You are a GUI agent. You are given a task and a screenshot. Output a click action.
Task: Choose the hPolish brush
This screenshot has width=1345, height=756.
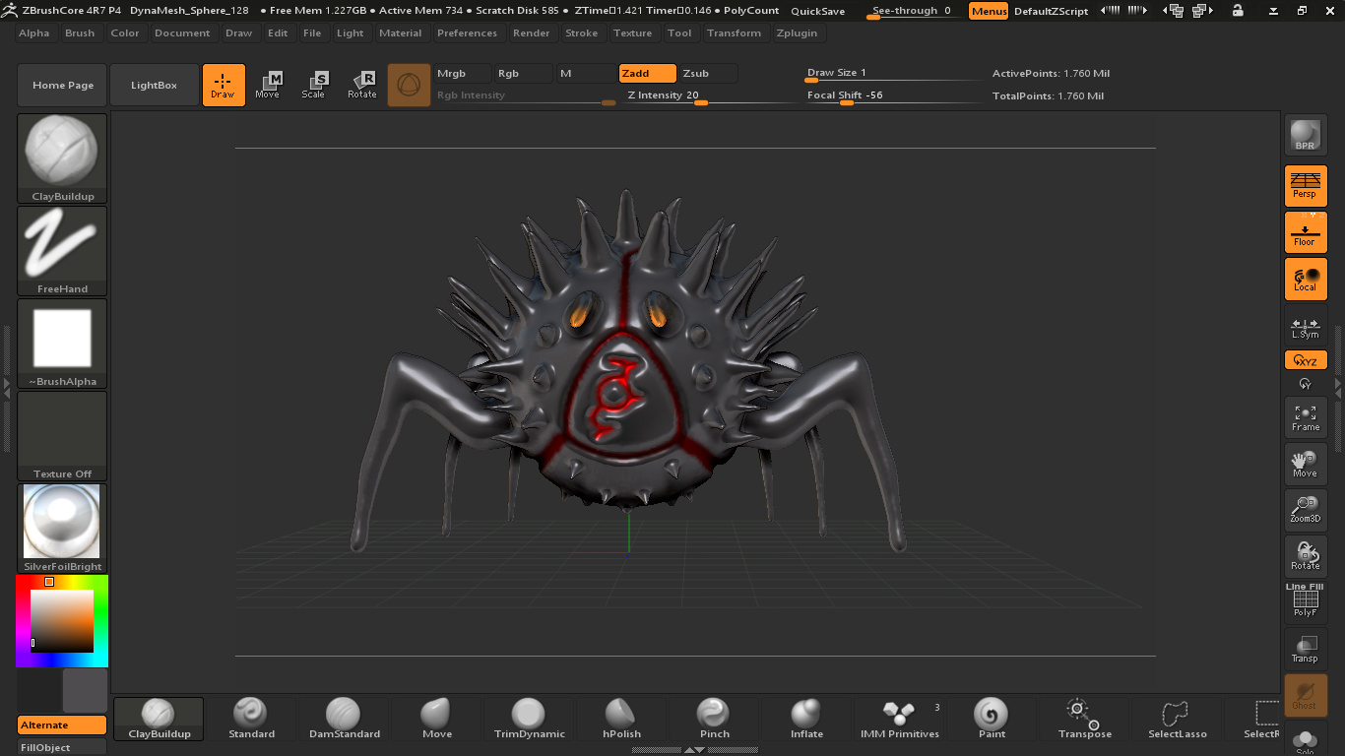pos(621,718)
